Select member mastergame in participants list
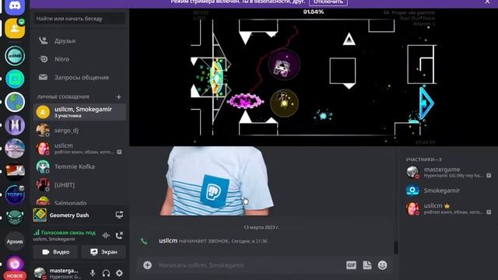This screenshot has height=280, width=498. coord(448,172)
